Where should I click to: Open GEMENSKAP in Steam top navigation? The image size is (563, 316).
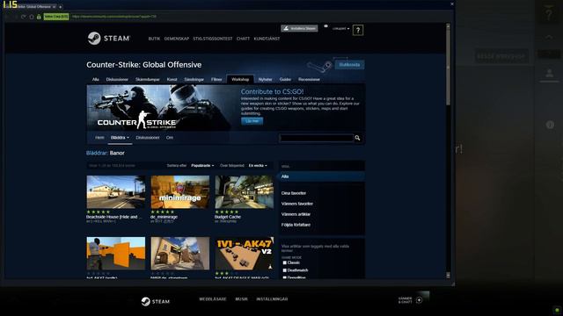tap(176, 39)
